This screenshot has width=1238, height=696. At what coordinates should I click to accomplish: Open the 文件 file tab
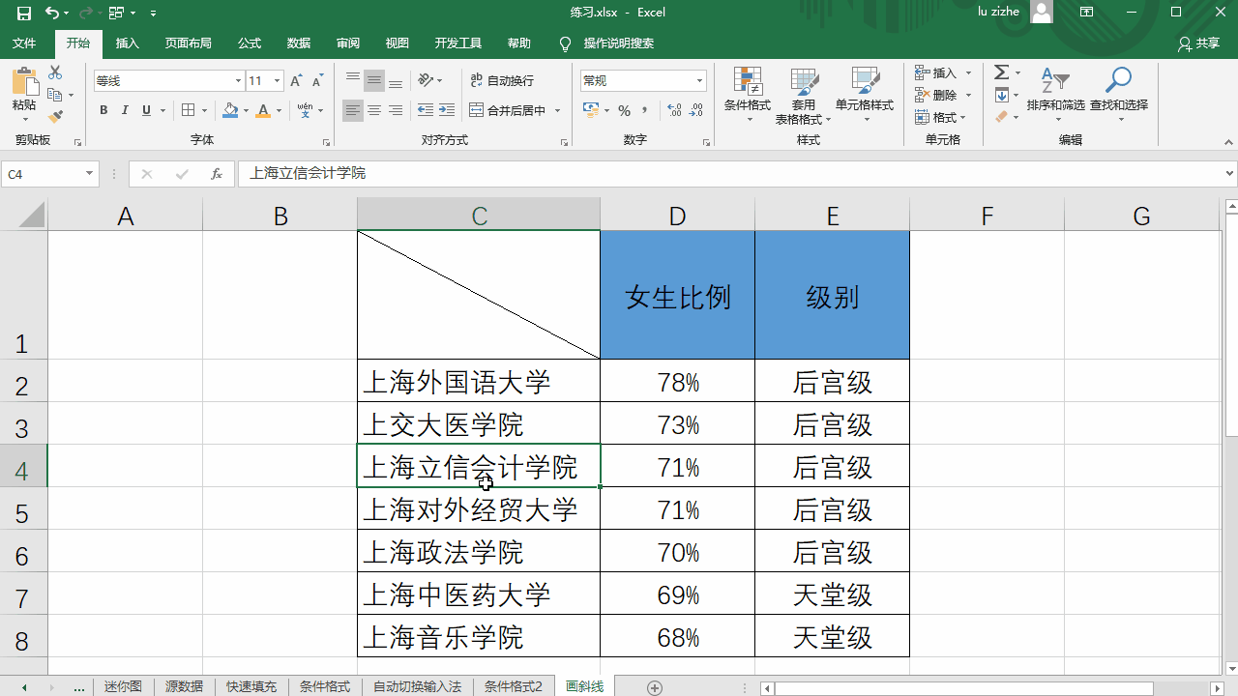(24, 43)
